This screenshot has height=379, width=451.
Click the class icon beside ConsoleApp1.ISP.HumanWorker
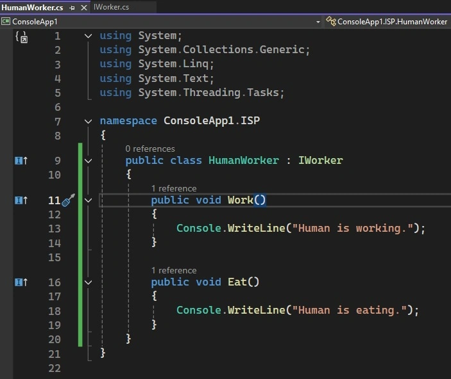pyautogui.click(x=331, y=21)
